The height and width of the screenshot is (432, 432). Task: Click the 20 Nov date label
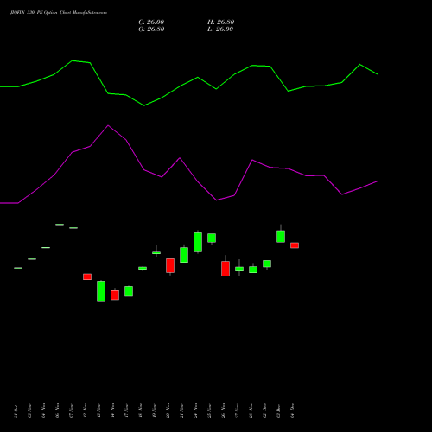coord(168,410)
